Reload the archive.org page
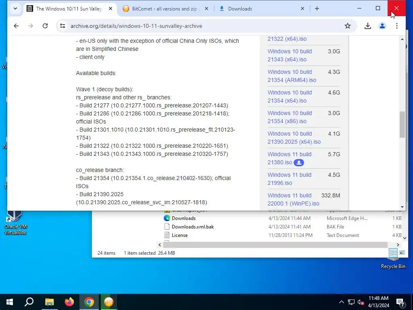Screen dimensions: 413x310 click(45, 26)
